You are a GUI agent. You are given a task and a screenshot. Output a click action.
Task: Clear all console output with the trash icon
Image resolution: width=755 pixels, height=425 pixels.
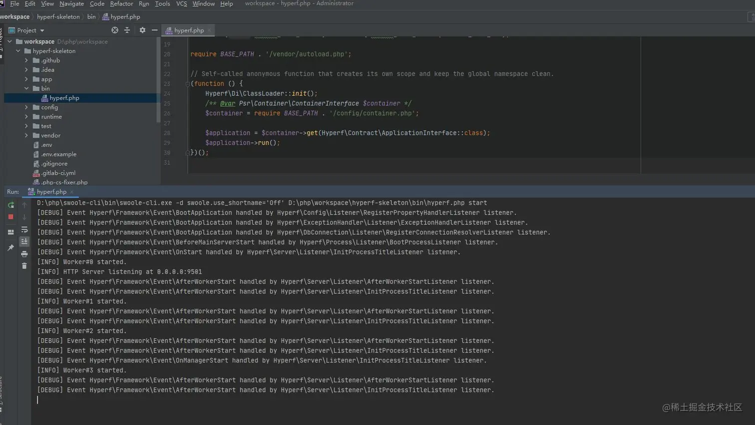click(x=24, y=266)
